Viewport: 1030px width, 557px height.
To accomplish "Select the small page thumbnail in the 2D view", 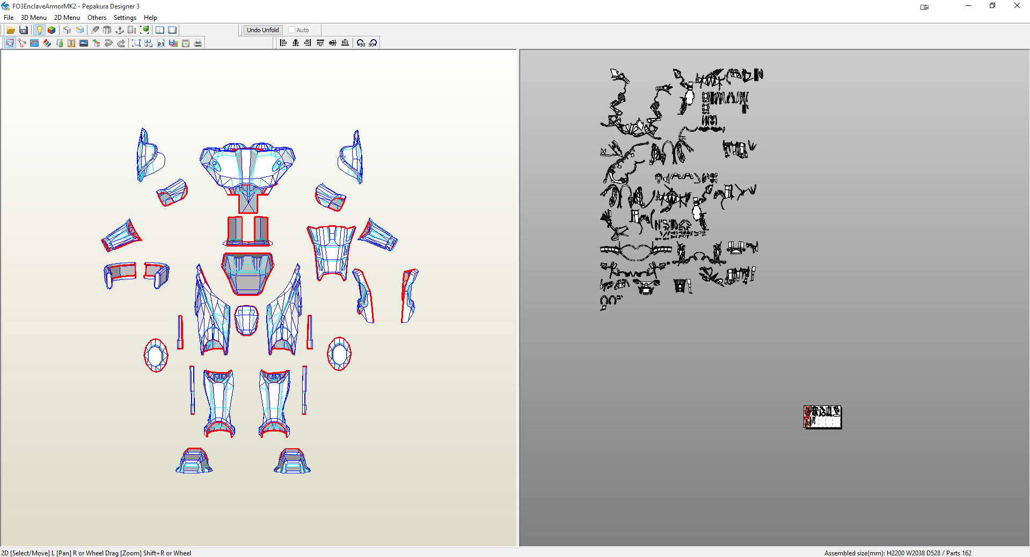I will tap(822, 417).
